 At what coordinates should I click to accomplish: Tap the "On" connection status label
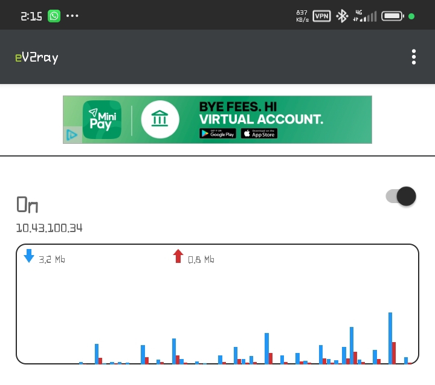(x=27, y=205)
